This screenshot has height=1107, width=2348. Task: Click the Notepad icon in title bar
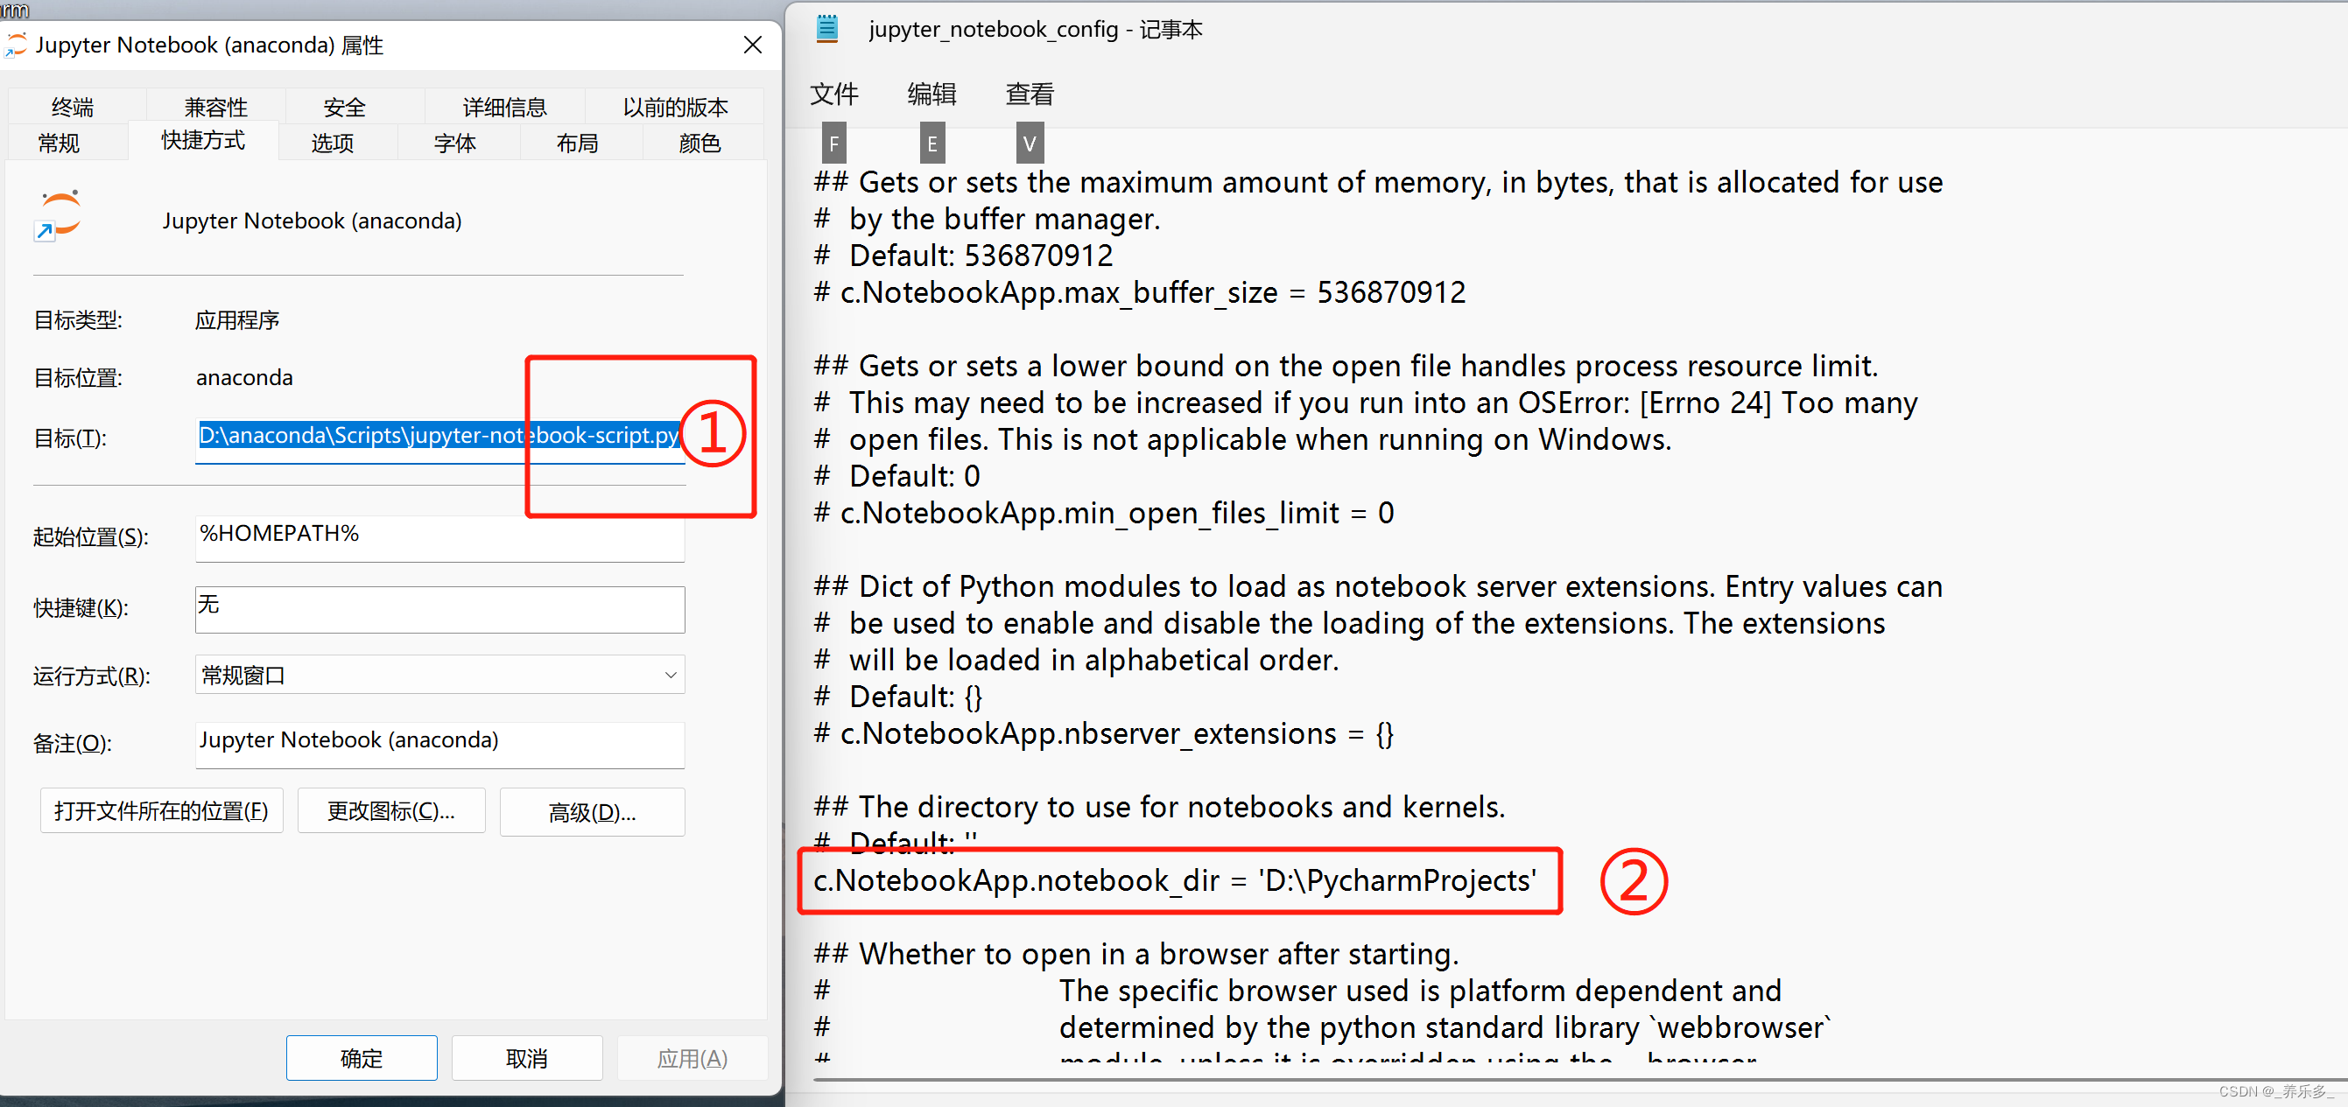826,29
